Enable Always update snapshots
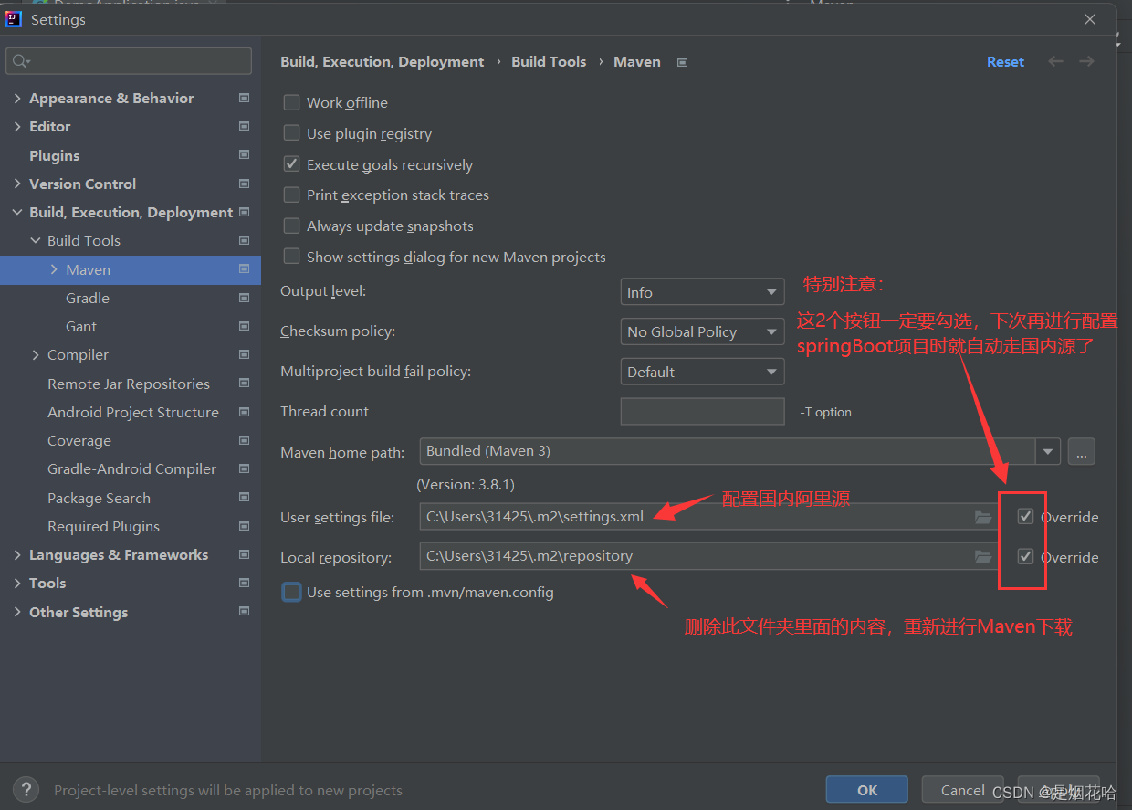Image resolution: width=1132 pixels, height=810 pixels. click(x=291, y=226)
